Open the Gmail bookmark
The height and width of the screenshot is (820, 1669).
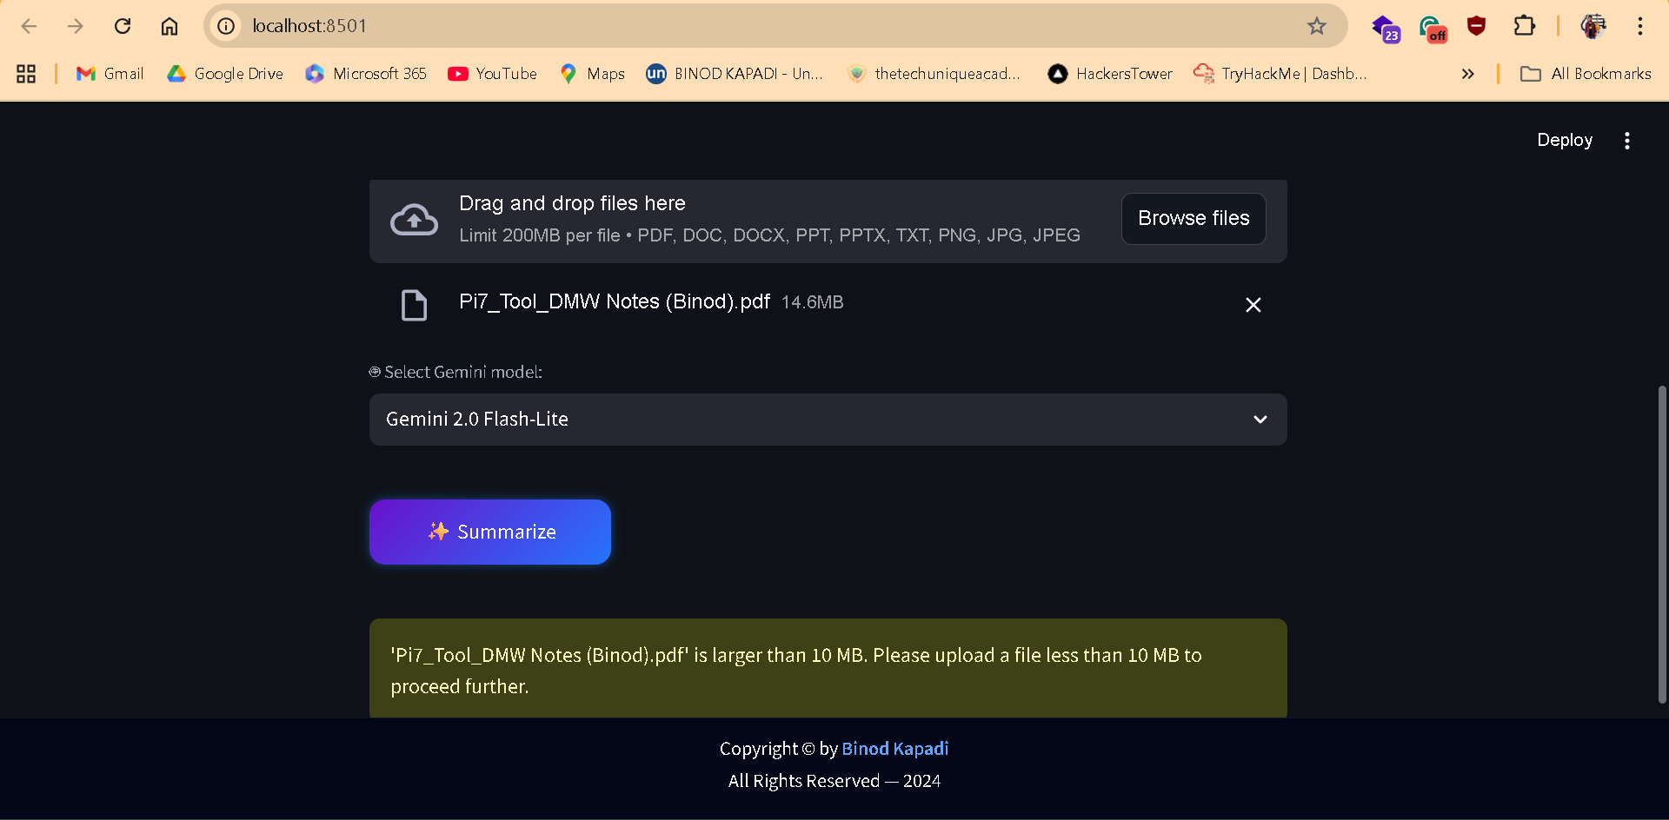click(109, 74)
